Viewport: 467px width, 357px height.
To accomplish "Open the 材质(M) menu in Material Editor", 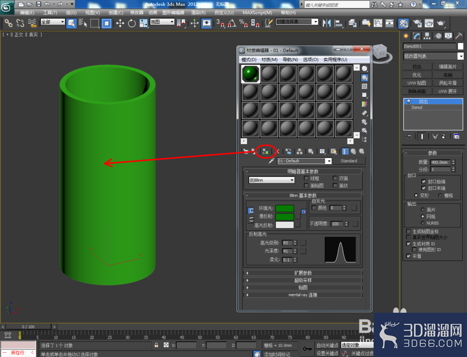I will click(269, 60).
